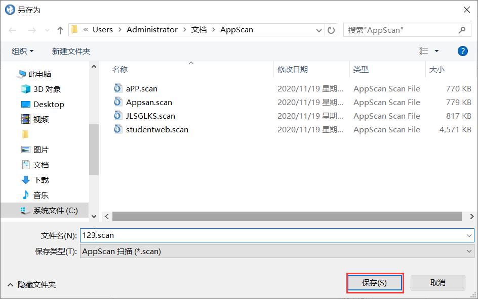
Task: Open the save type combo box
Action: 277,251
